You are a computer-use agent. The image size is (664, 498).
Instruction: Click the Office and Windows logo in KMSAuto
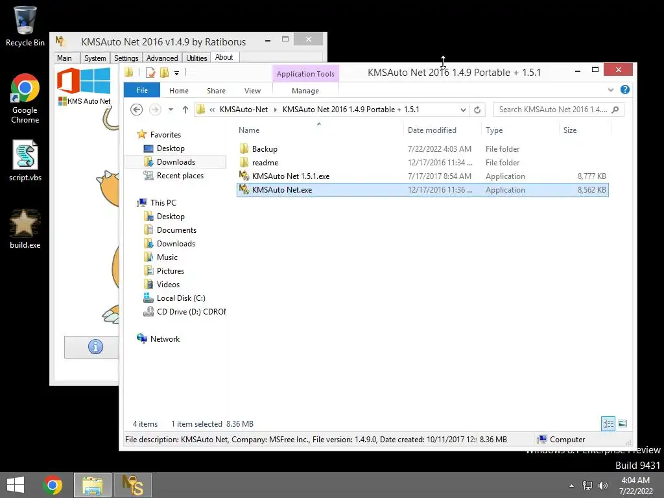coord(84,80)
